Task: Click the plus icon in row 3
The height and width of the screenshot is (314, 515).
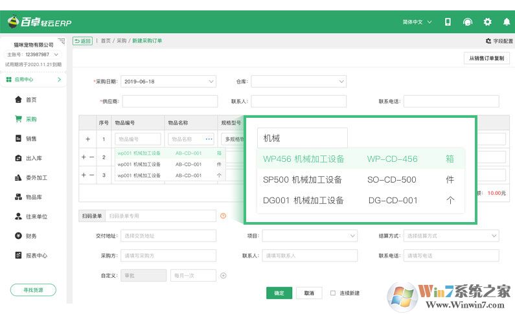Action: point(84,175)
